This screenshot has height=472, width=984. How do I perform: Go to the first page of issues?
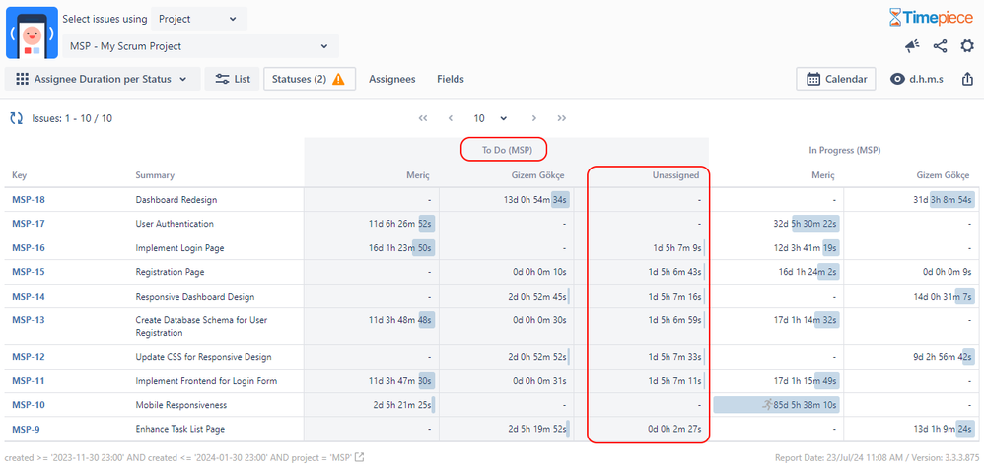[x=423, y=118]
